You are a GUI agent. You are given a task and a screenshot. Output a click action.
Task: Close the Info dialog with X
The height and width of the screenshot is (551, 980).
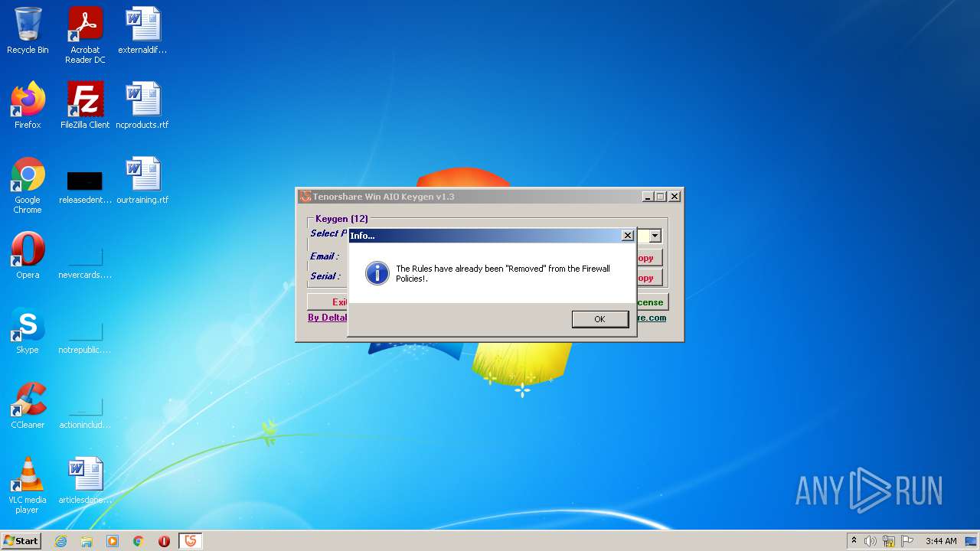(627, 236)
